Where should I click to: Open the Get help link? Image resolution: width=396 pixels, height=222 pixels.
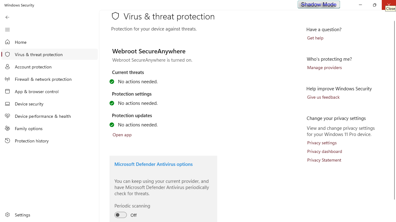point(315,38)
